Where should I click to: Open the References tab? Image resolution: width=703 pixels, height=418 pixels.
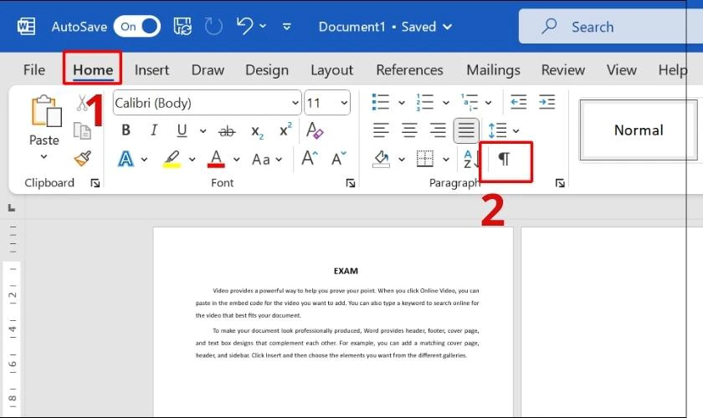pyautogui.click(x=409, y=70)
